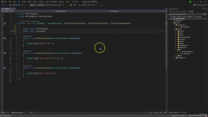208x117 pixels.
Task: Select the InteractiveObjects folder
Action: point(185,37)
